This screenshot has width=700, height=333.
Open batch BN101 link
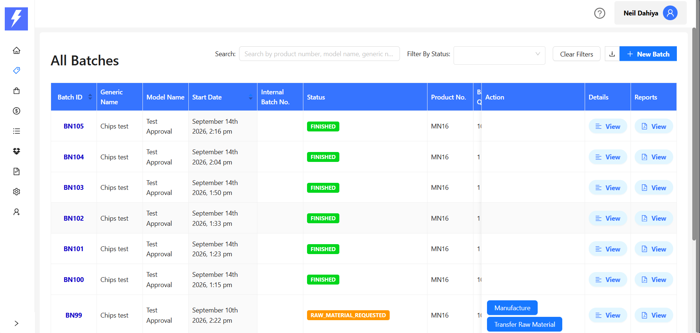(74, 249)
